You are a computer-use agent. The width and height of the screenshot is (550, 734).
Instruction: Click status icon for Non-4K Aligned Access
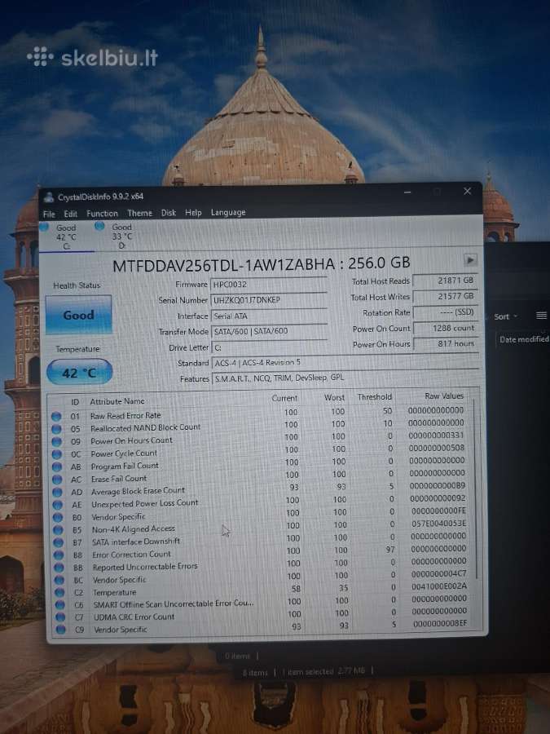pos(58,530)
